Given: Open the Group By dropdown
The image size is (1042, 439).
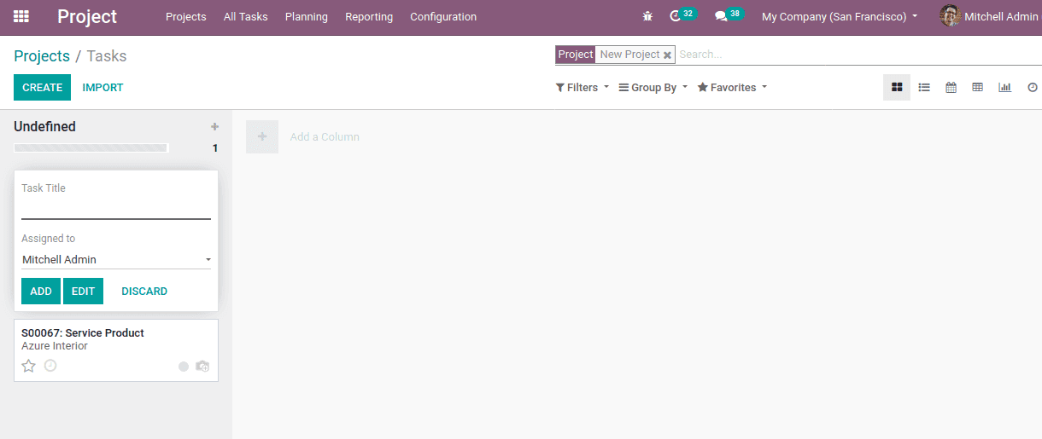Looking at the screenshot, I should 653,87.
